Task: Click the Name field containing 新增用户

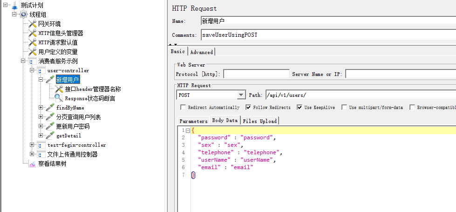Action: pyautogui.click(x=328, y=21)
